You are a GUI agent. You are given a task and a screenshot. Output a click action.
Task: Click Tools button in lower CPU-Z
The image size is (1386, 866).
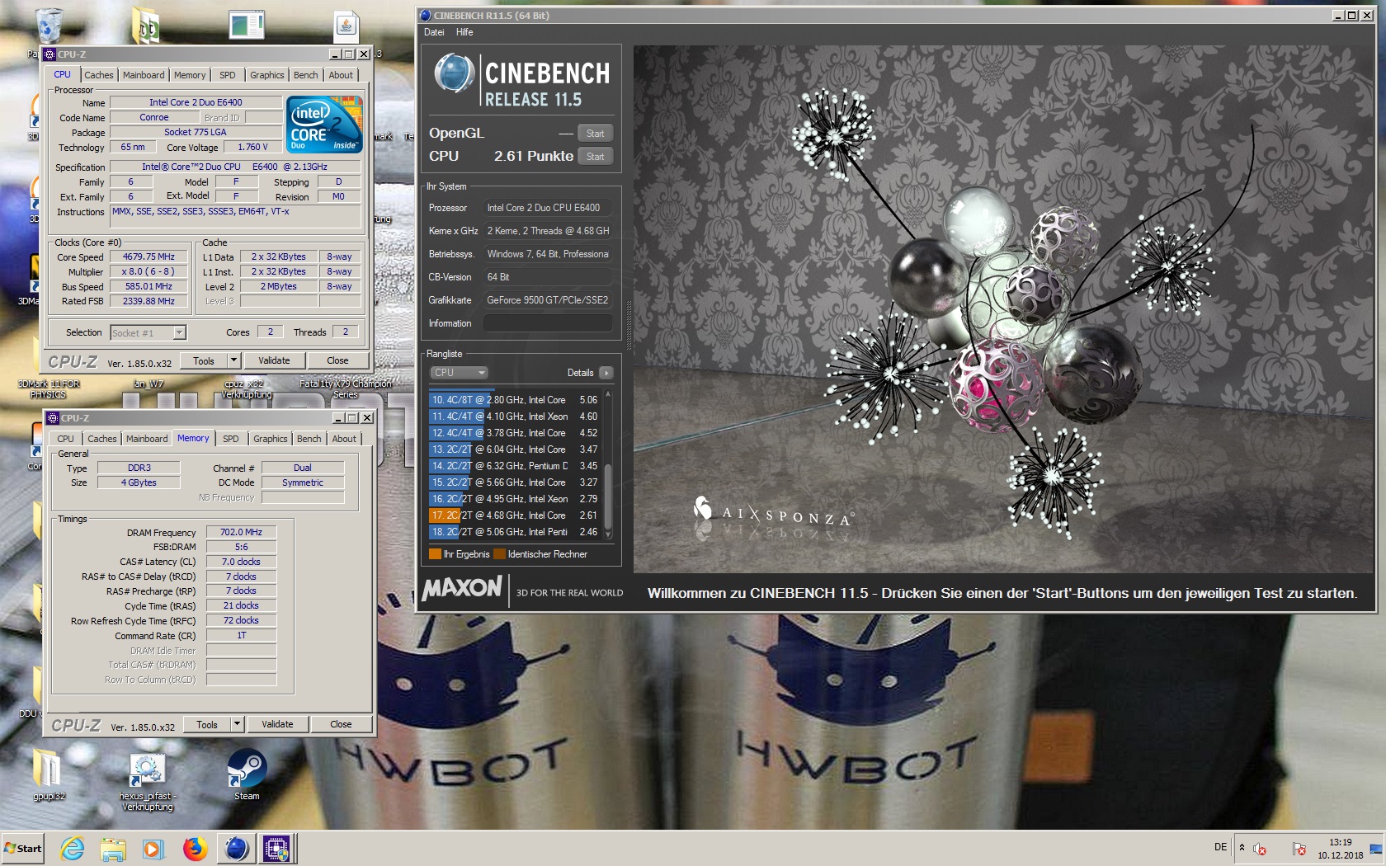[207, 724]
